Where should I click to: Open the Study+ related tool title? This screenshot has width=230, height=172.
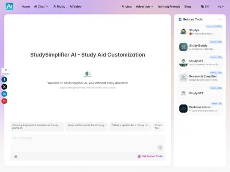click(194, 30)
